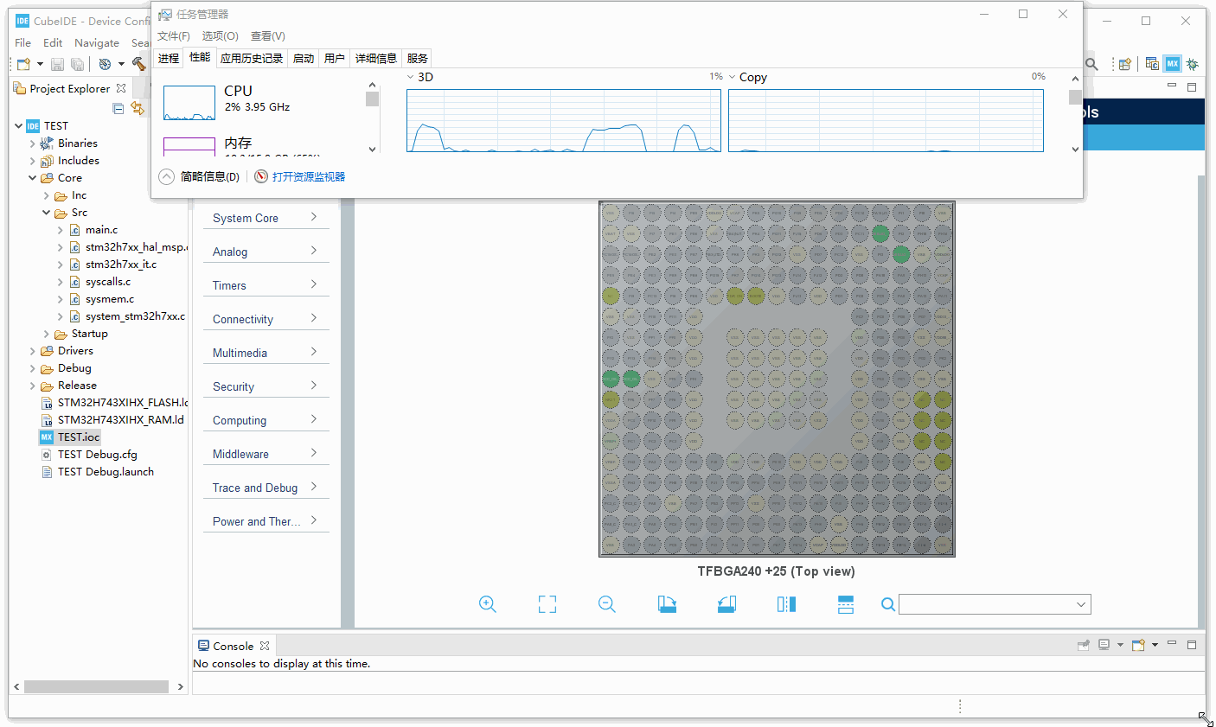This screenshot has height=727, width=1216.
Task: Open the Open Console dropdown arrow
Action: pos(1155,645)
